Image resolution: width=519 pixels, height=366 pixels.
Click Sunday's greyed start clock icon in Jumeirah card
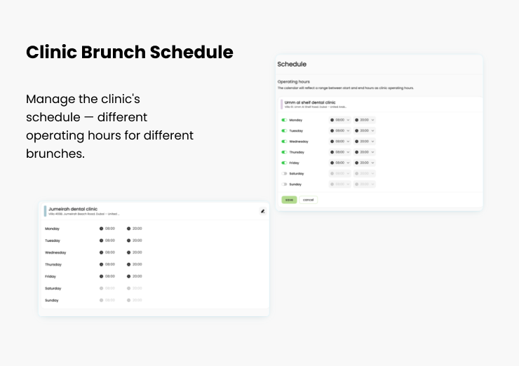(101, 300)
